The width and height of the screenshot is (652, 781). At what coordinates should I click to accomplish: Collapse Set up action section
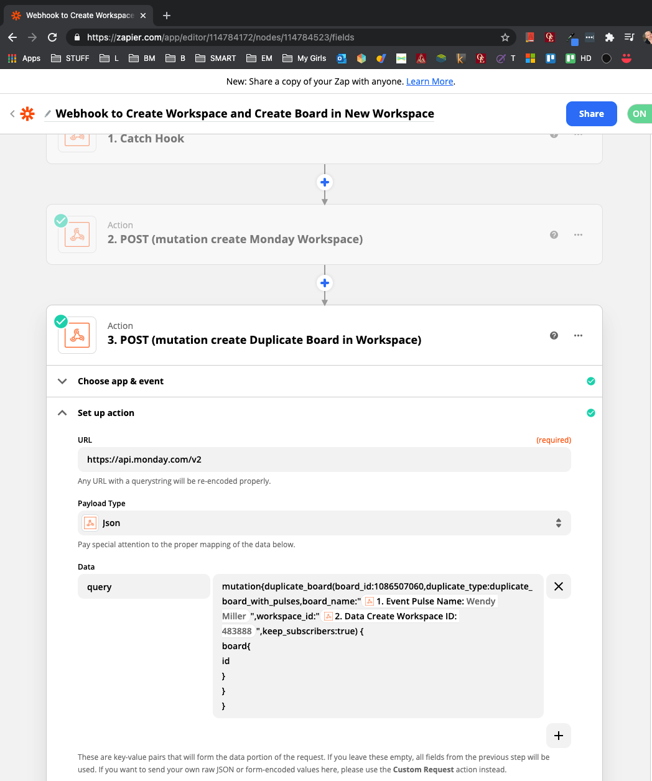pyautogui.click(x=325, y=413)
